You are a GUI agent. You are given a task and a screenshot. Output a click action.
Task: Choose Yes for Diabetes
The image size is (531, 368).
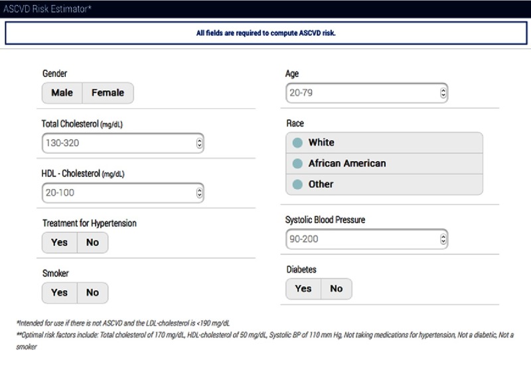[303, 288]
